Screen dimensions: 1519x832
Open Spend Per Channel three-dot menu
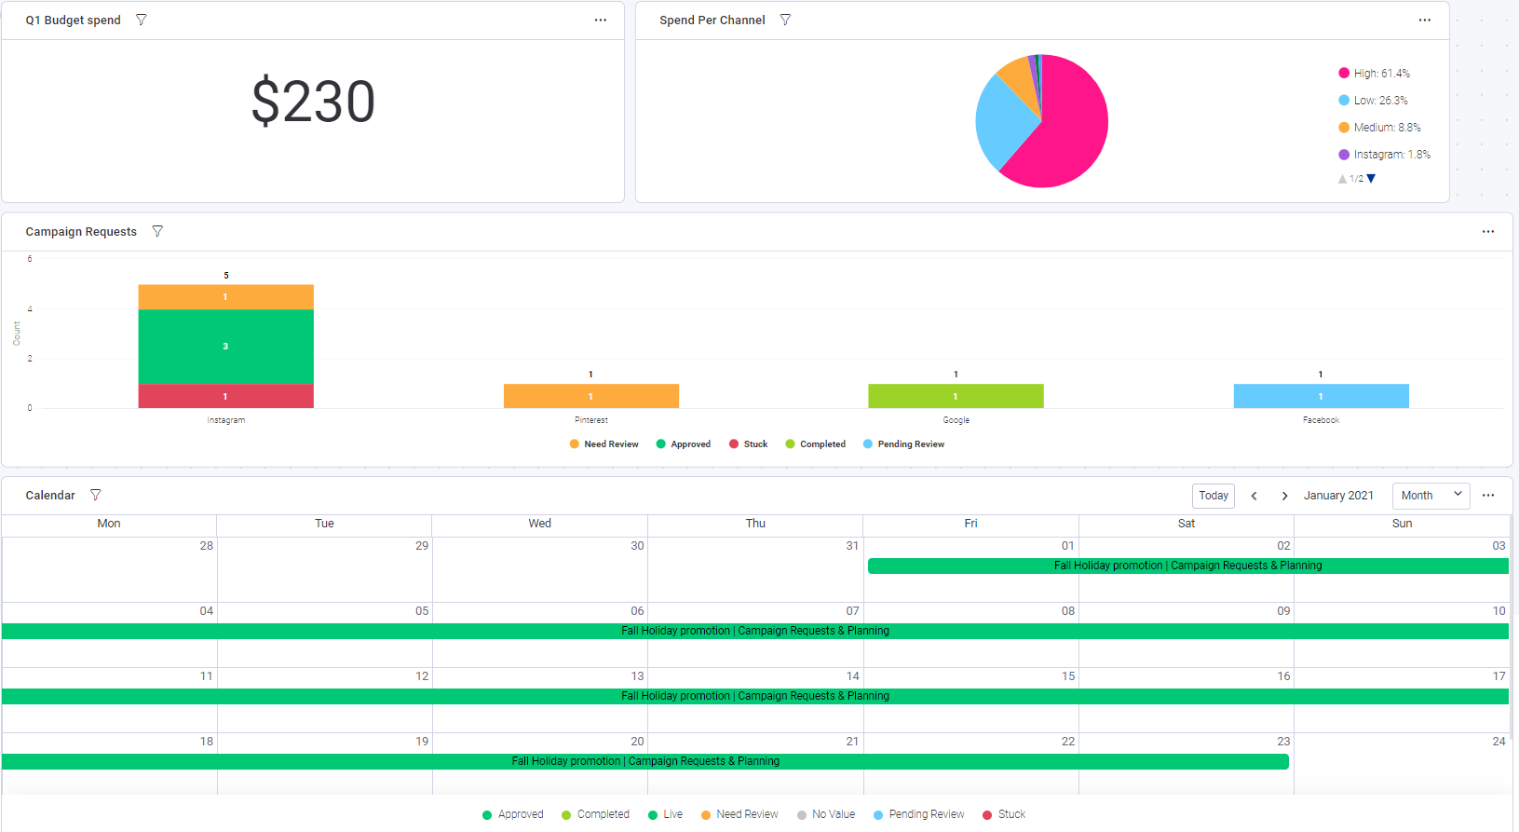[x=1424, y=20]
